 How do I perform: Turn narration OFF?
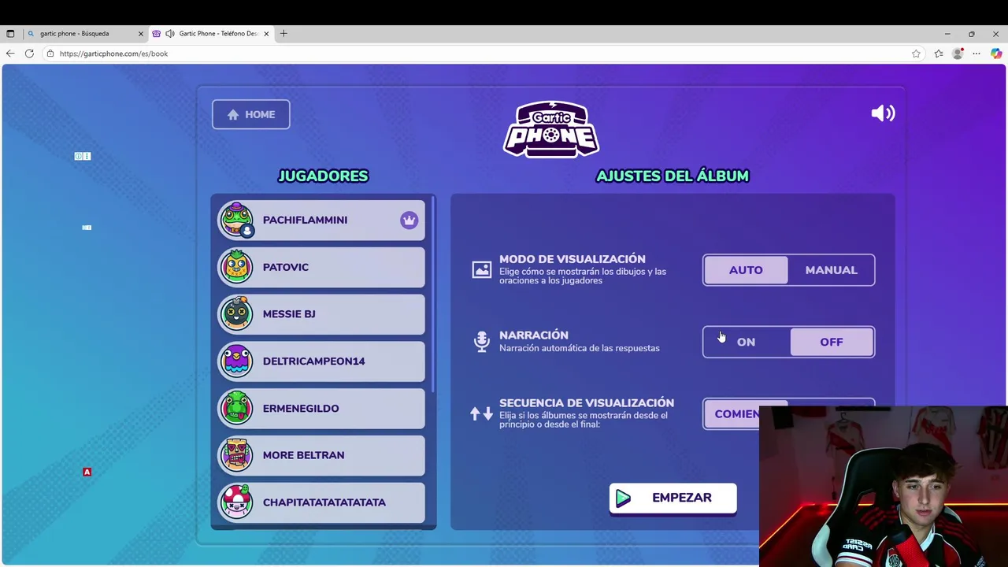[x=831, y=342]
